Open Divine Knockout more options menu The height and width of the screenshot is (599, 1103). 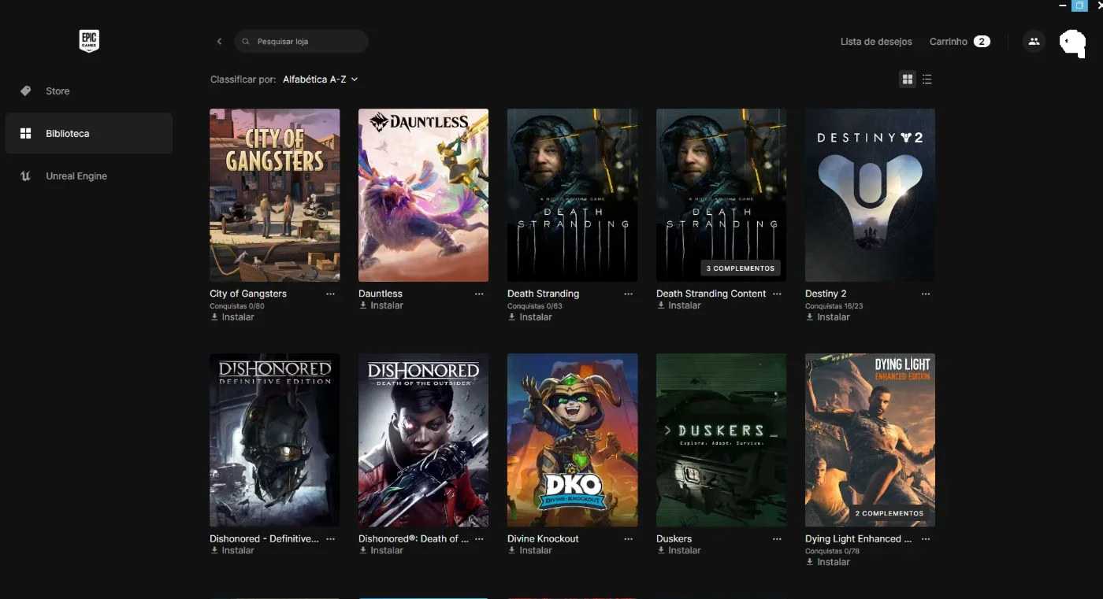pyautogui.click(x=628, y=539)
